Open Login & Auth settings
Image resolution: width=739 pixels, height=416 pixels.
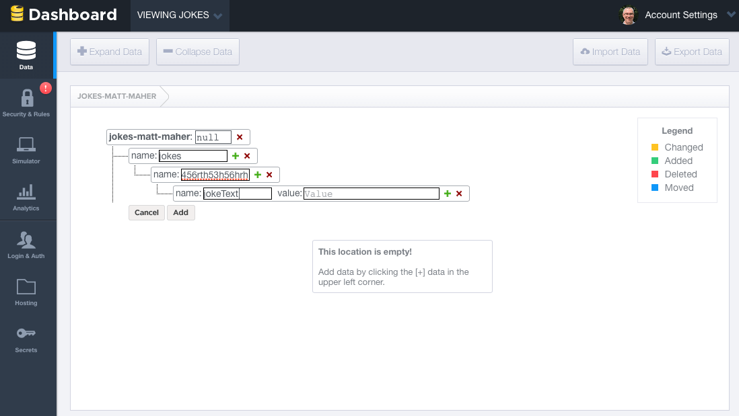pyautogui.click(x=26, y=244)
